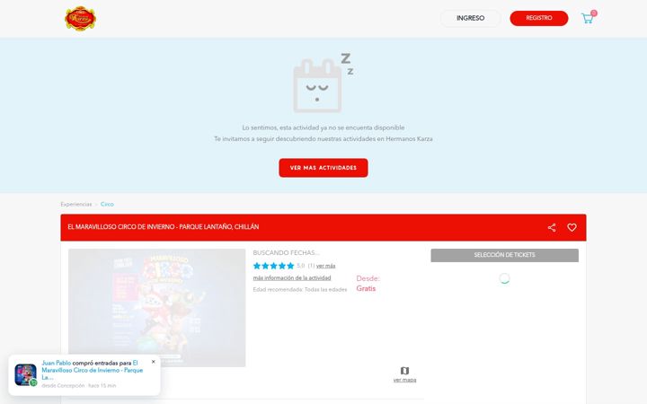This screenshot has height=404, width=647.
Task: Add activity to favorites with heart icon
Action: click(x=572, y=227)
